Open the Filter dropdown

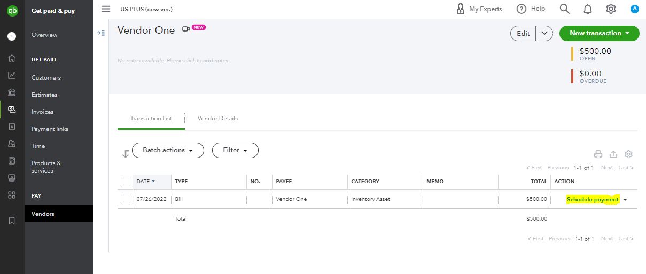pos(235,150)
